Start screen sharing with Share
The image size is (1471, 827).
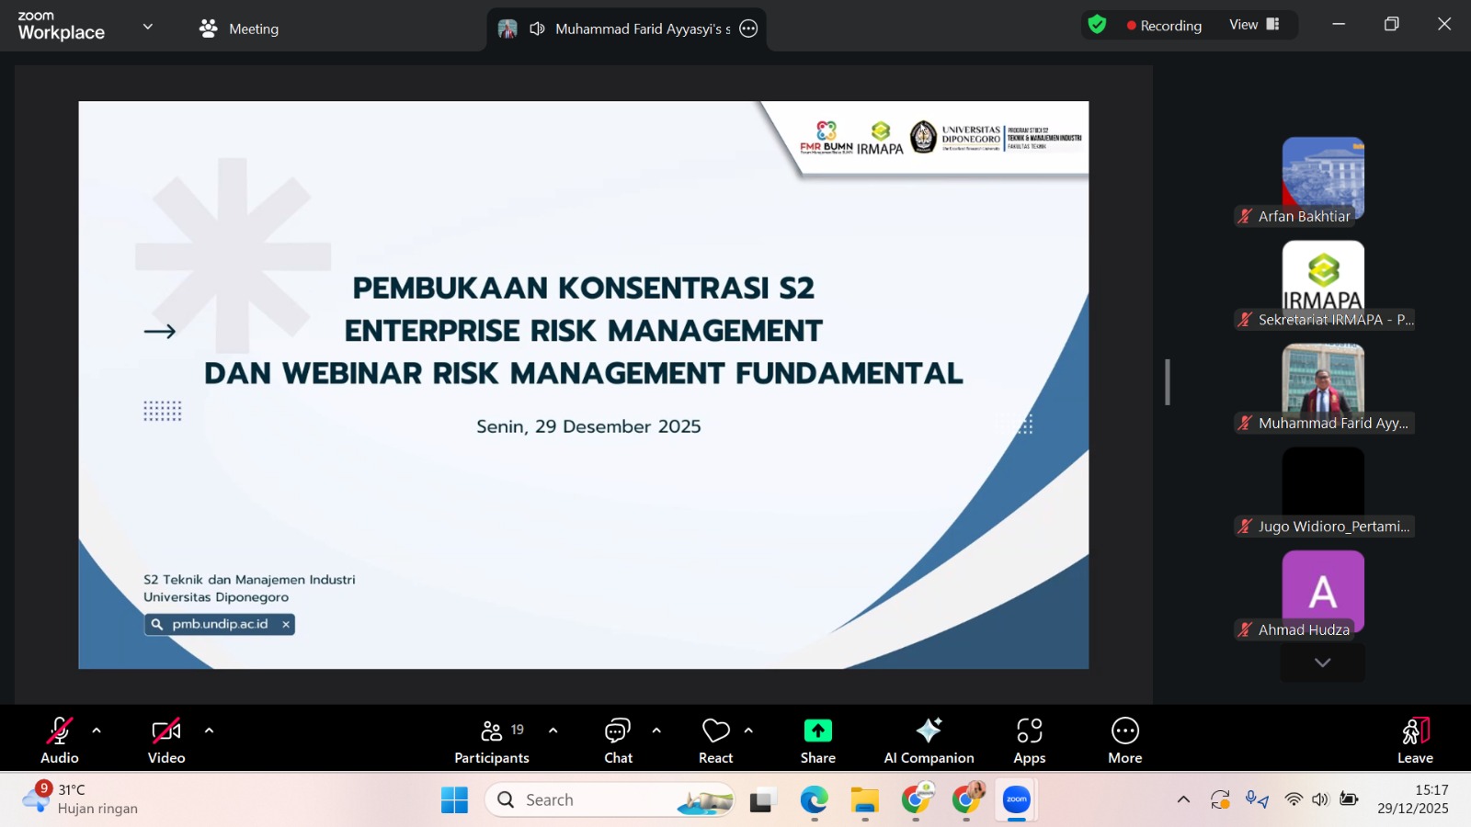click(817, 740)
